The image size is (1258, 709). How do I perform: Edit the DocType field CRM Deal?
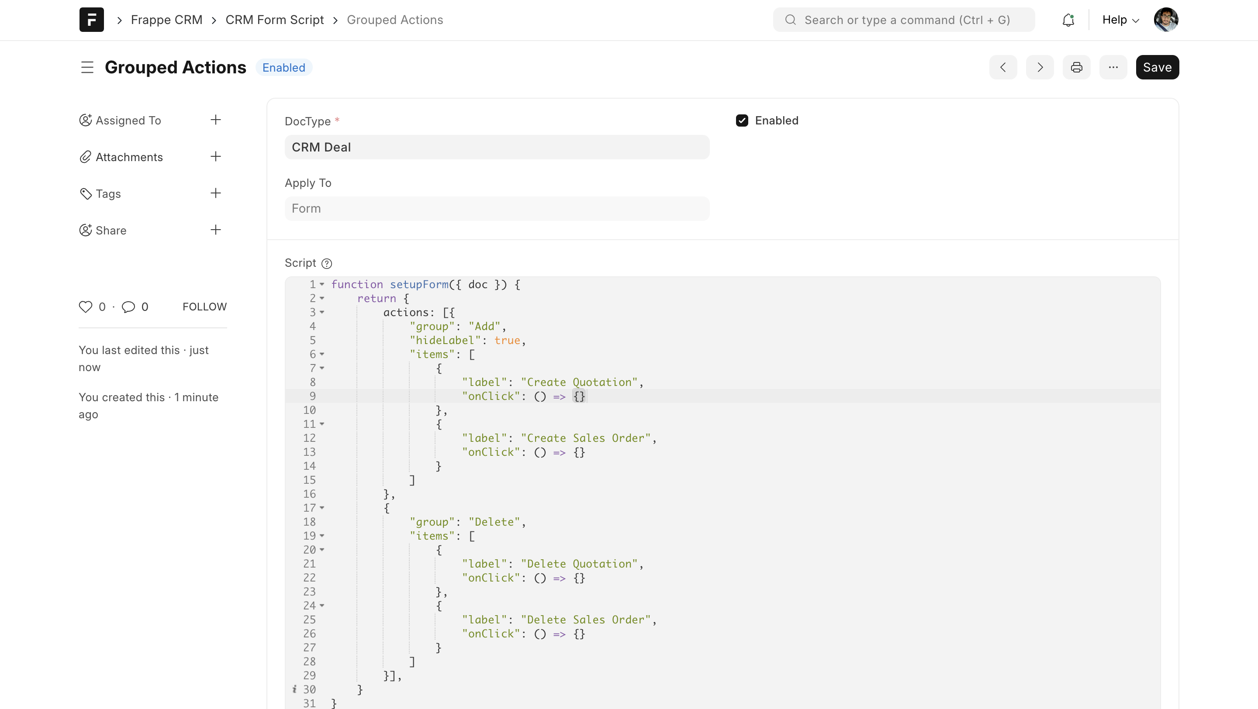[x=497, y=148]
